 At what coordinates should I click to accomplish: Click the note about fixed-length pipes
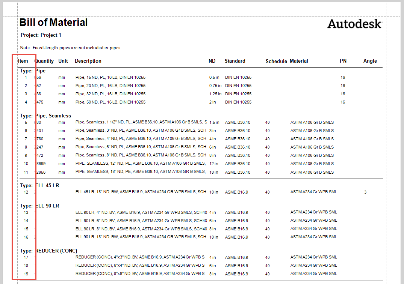(x=70, y=48)
